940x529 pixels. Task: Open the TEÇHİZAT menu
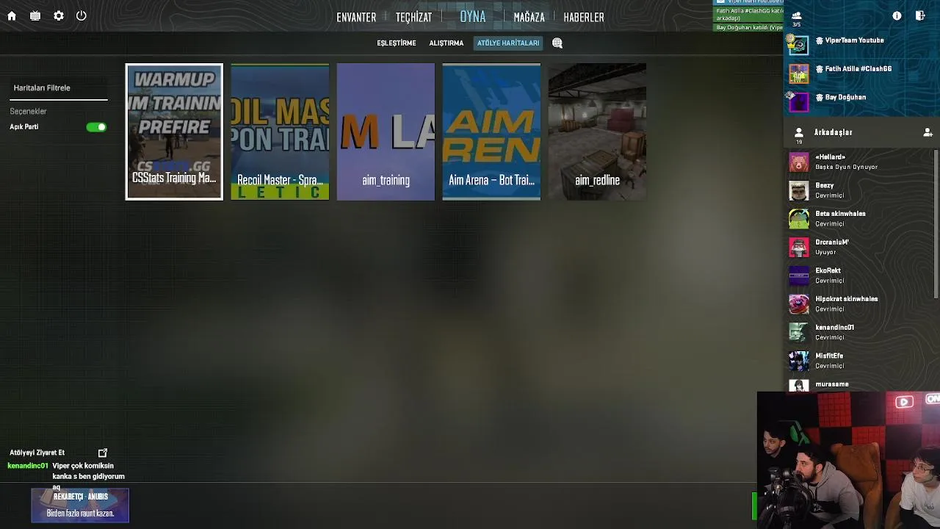click(413, 17)
